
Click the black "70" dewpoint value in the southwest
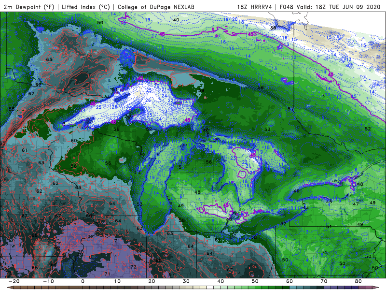81,252
